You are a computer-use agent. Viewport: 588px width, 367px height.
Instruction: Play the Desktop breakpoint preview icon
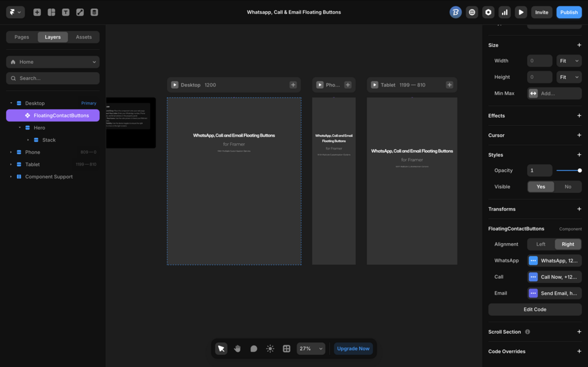[x=175, y=85]
